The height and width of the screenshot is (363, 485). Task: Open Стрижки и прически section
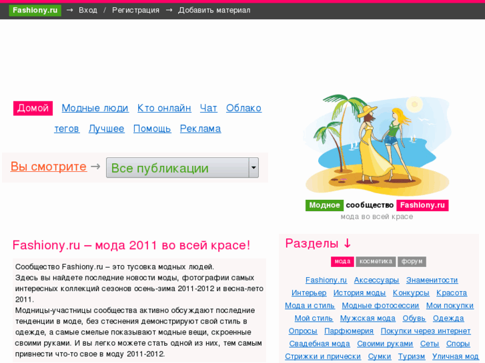(323, 356)
